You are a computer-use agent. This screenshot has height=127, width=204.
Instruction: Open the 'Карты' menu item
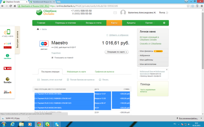tap(114, 23)
